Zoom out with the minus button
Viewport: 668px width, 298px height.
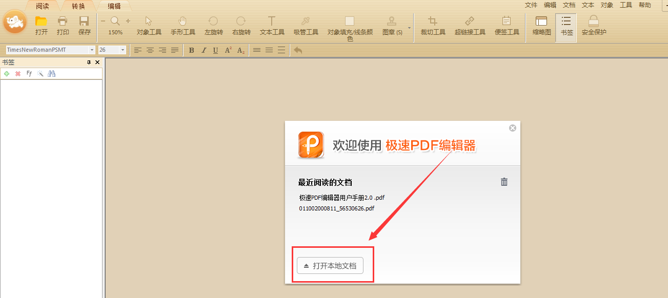(x=103, y=21)
